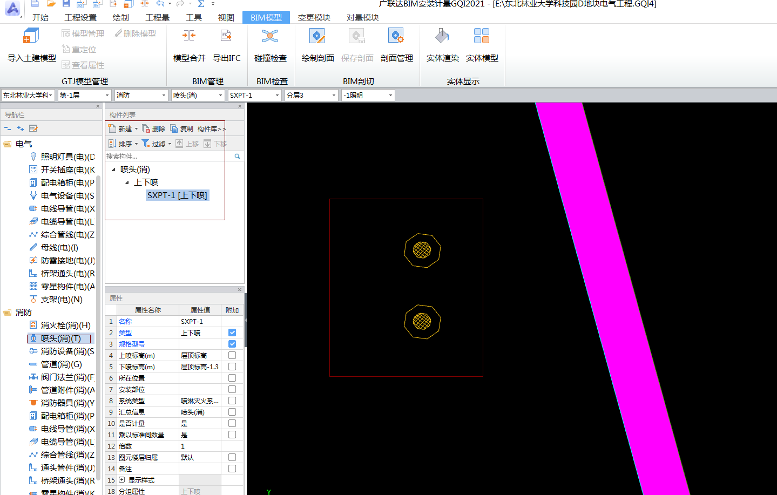
Task: Select SXPT-1 [上下喷] component
Action: pyautogui.click(x=177, y=195)
